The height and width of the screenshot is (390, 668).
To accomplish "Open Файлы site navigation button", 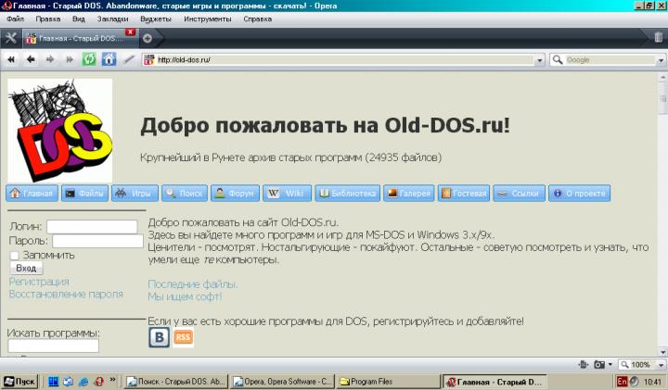I will tap(84, 193).
